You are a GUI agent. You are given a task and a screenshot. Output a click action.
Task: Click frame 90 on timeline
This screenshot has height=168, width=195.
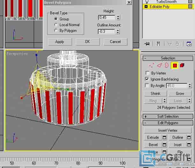coord(100,163)
